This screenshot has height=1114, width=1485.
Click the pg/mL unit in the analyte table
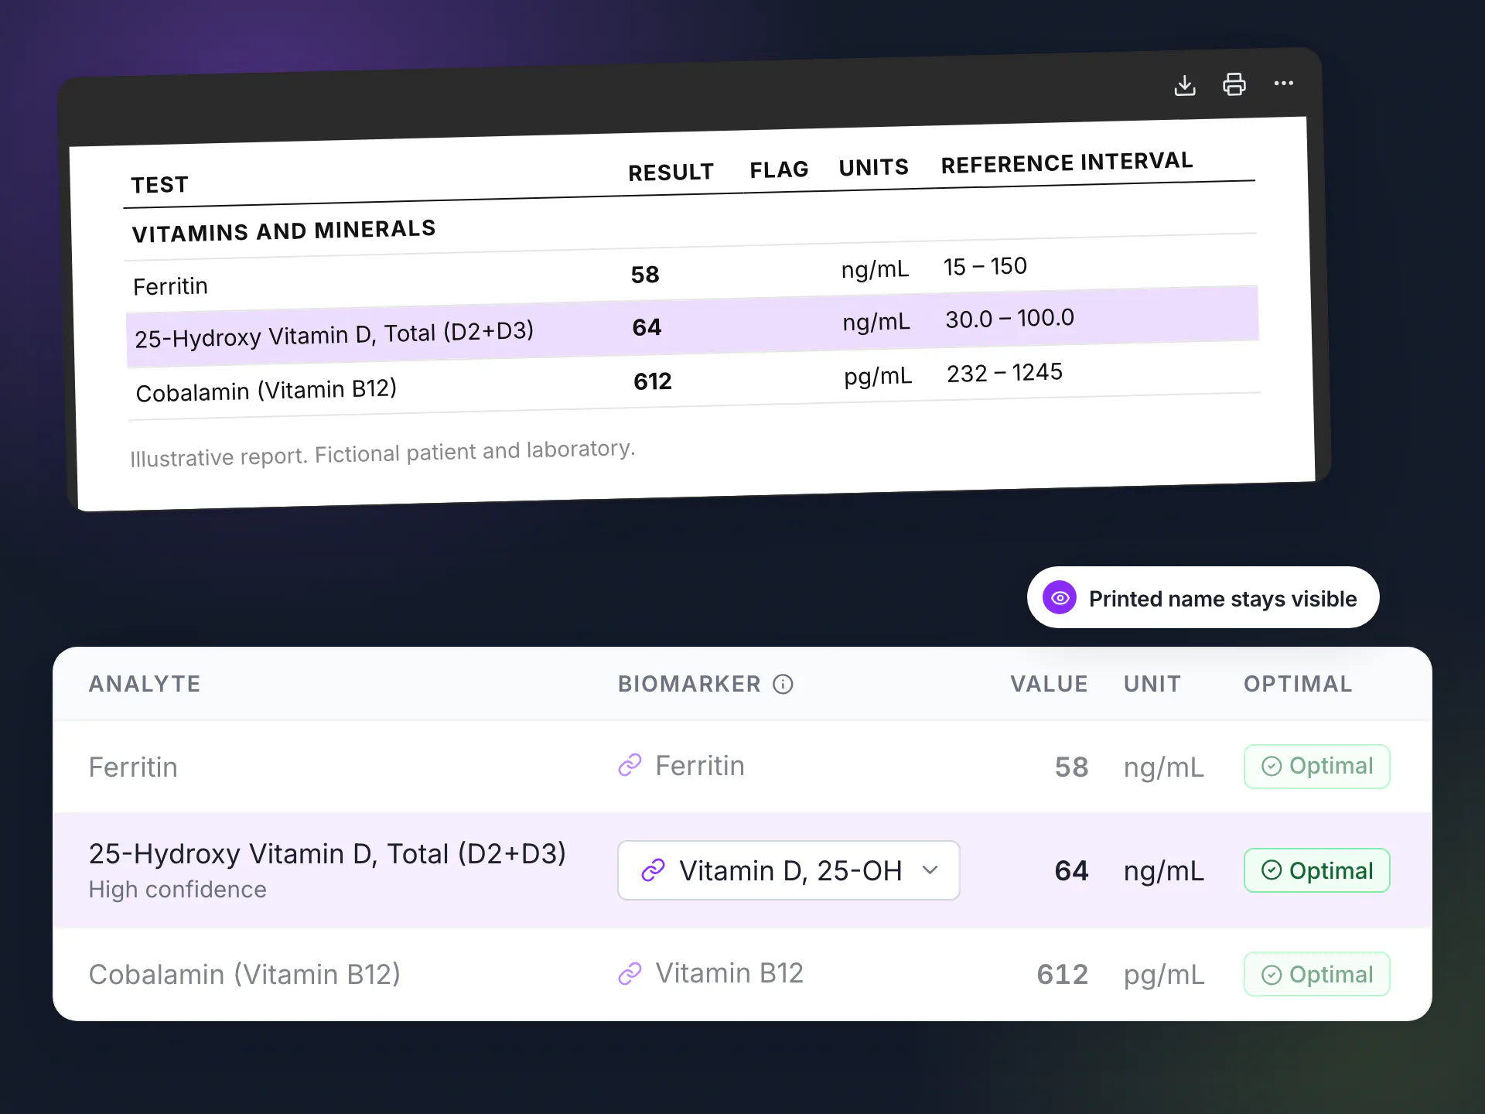(1164, 976)
